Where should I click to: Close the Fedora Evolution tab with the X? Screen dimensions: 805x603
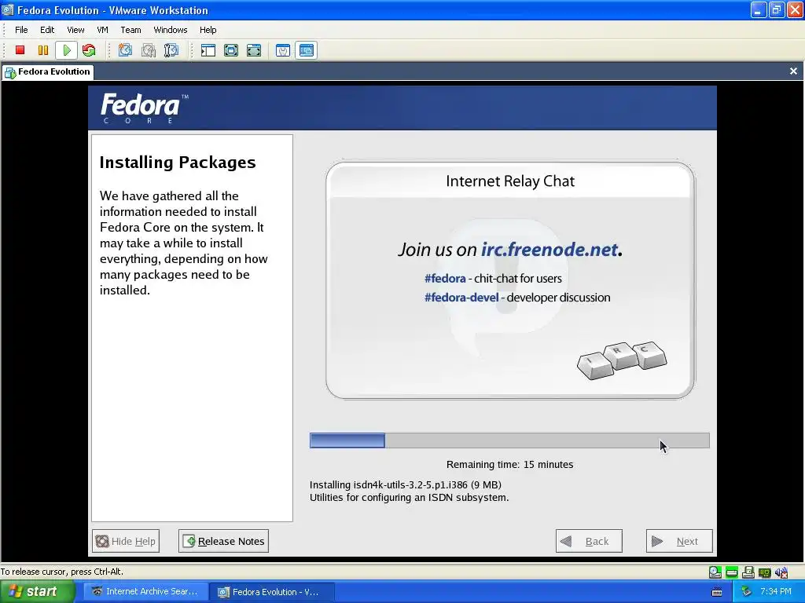pos(793,71)
